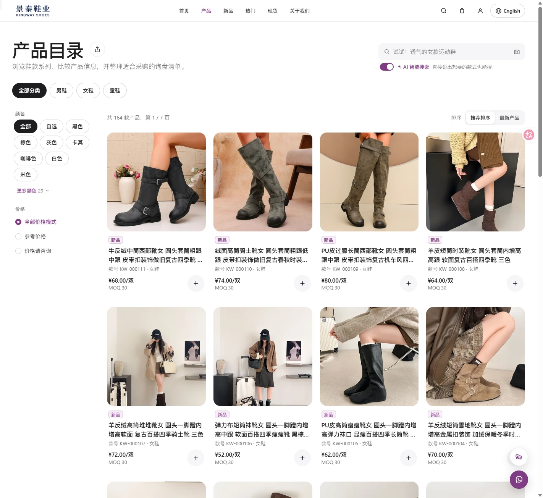The height and width of the screenshot is (498, 543).
Task: Select the 女鞋 category button
Action: [x=88, y=91]
